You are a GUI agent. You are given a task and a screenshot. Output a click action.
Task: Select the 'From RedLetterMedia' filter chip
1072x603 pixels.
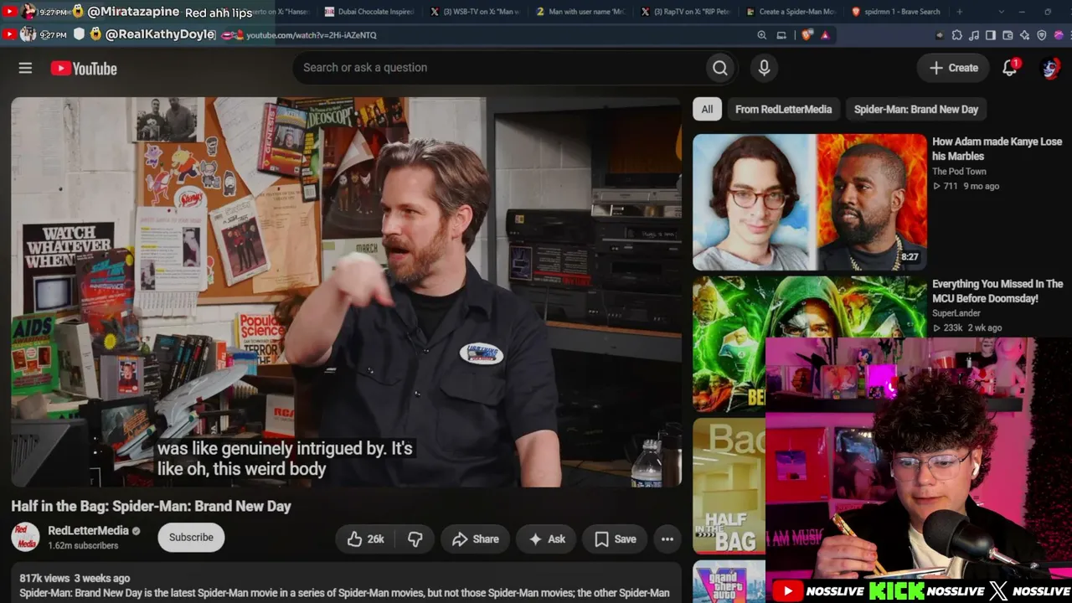(783, 109)
